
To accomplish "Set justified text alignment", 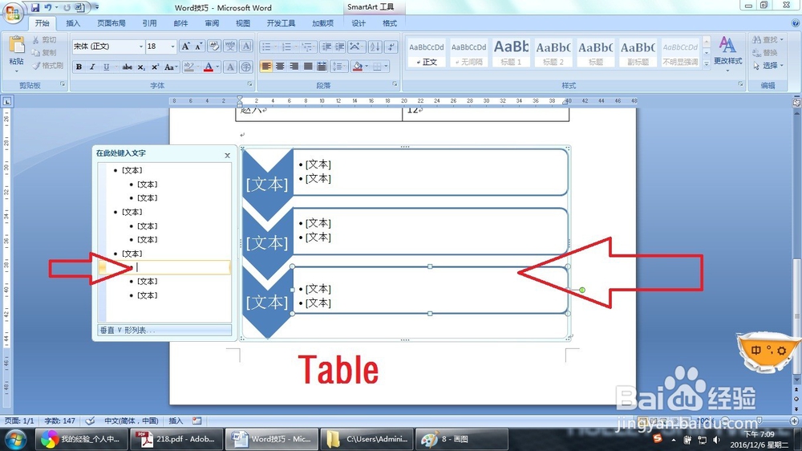I will pyautogui.click(x=308, y=67).
